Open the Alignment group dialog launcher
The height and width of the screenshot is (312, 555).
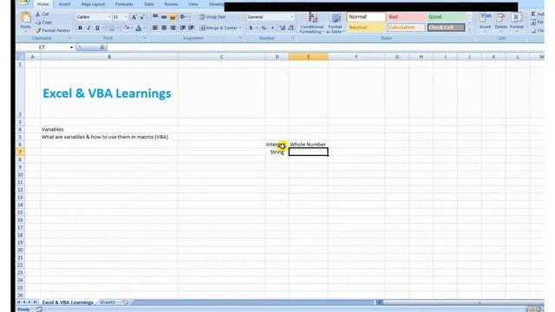(241, 38)
